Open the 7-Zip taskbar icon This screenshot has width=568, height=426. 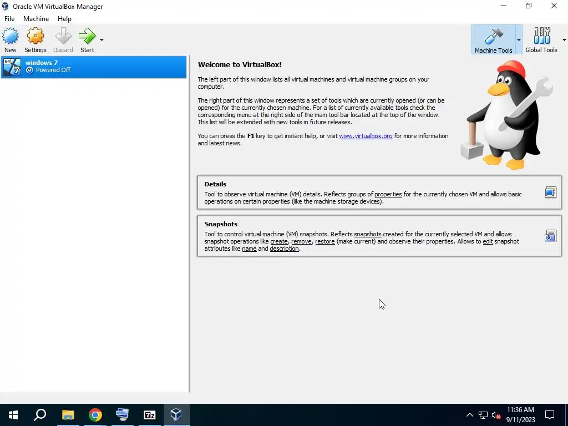149,415
